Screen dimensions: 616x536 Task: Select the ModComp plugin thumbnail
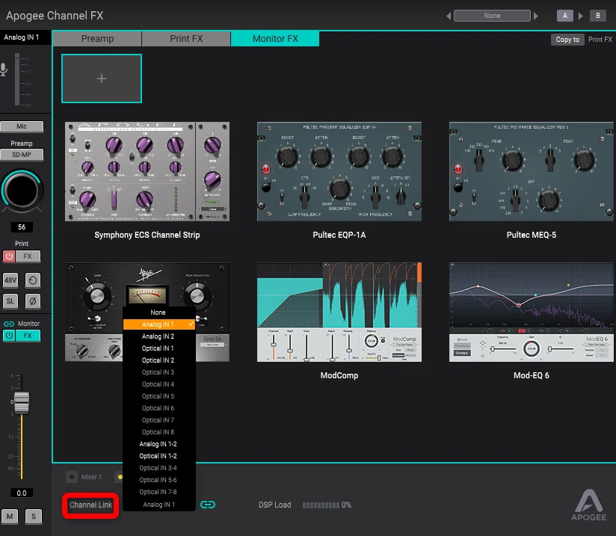tap(339, 312)
